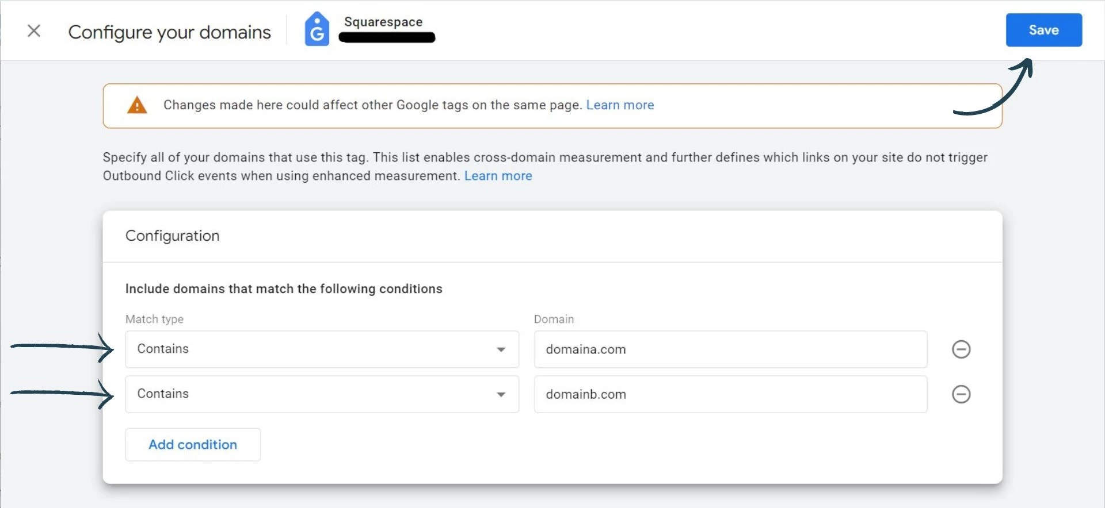The width and height of the screenshot is (1105, 508).
Task: Open Learn more link in warning banner
Action: click(619, 105)
